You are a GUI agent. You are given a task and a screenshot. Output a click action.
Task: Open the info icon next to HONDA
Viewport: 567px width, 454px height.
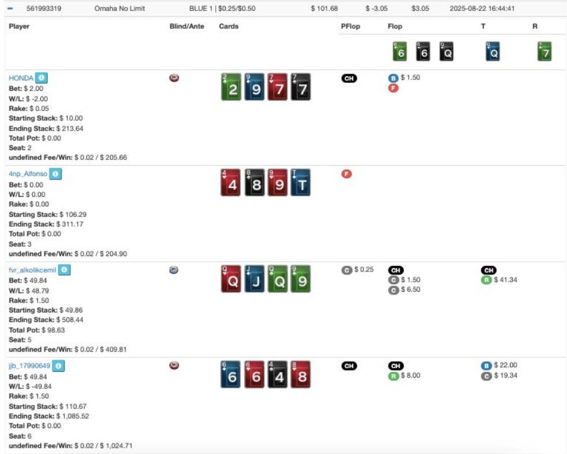pos(40,78)
